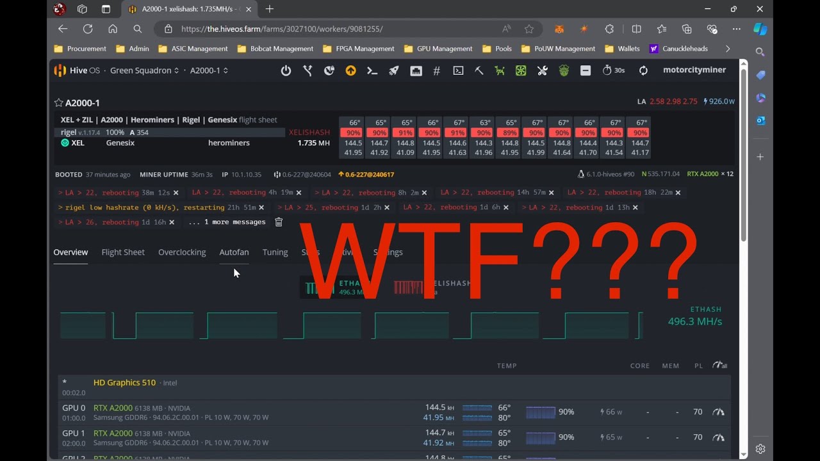This screenshot has height=461, width=820.
Task: Open the Canuckleheads bookmark
Action: point(678,49)
